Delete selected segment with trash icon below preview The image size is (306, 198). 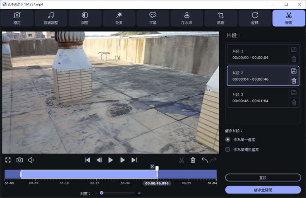193,160
